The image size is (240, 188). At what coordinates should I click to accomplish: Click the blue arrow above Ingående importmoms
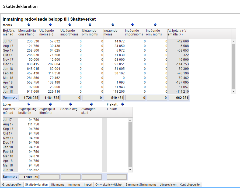click(x=133, y=24)
